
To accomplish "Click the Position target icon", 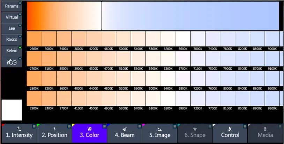I will click(x=54, y=129).
